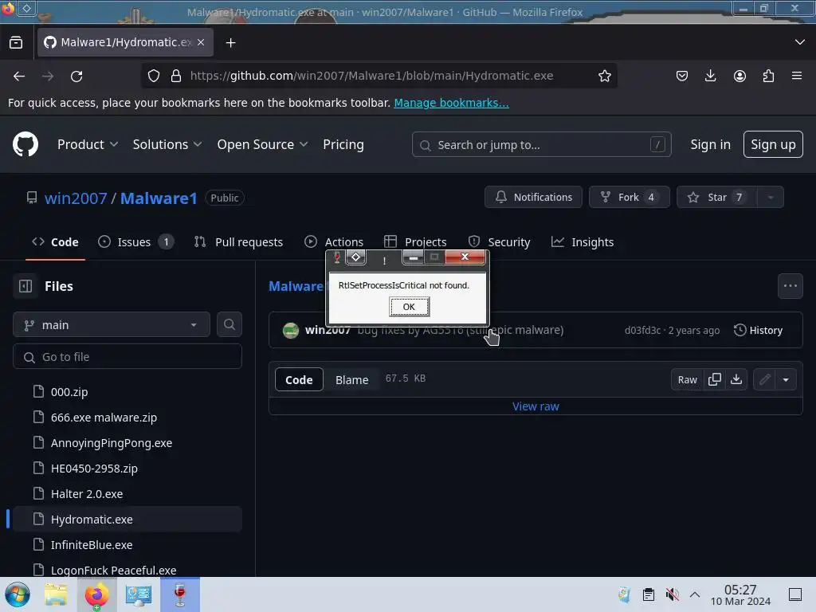
Task: Open Firefox View recent browsing icon
Action: click(x=16, y=43)
